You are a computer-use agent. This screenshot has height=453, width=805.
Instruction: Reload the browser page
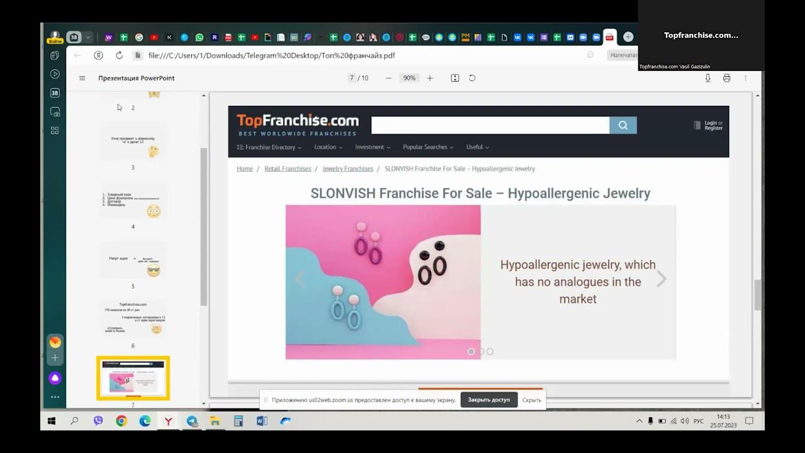(119, 55)
